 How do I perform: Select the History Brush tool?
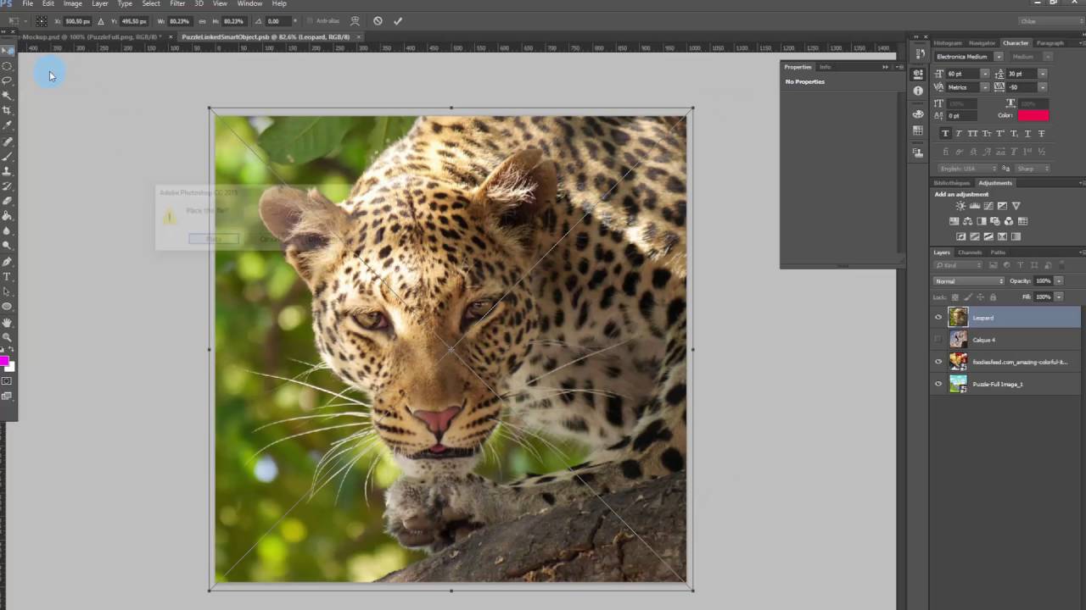coord(7,186)
